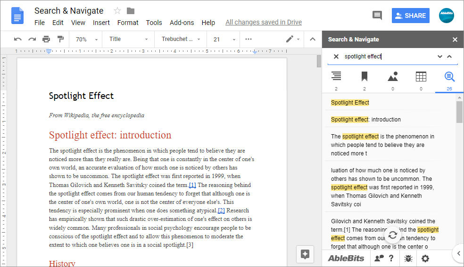Click the print icon
Screen dimensions: 464x267
46,39
